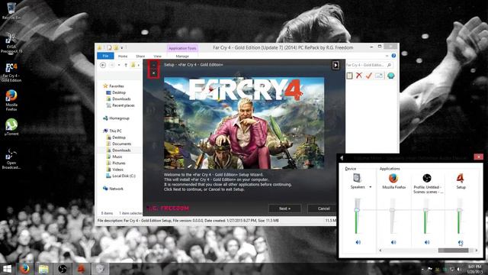Open the Share ribbon tab in Explorer
Screen dimensions: 488x275
(x=140, y=56)
